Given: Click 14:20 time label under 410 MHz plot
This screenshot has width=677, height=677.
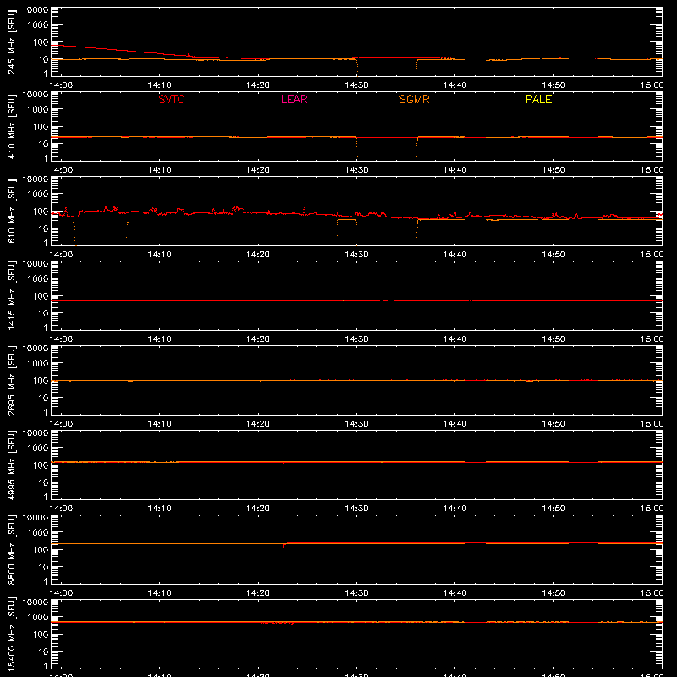Looking at the screenshot, I should 258,170.
